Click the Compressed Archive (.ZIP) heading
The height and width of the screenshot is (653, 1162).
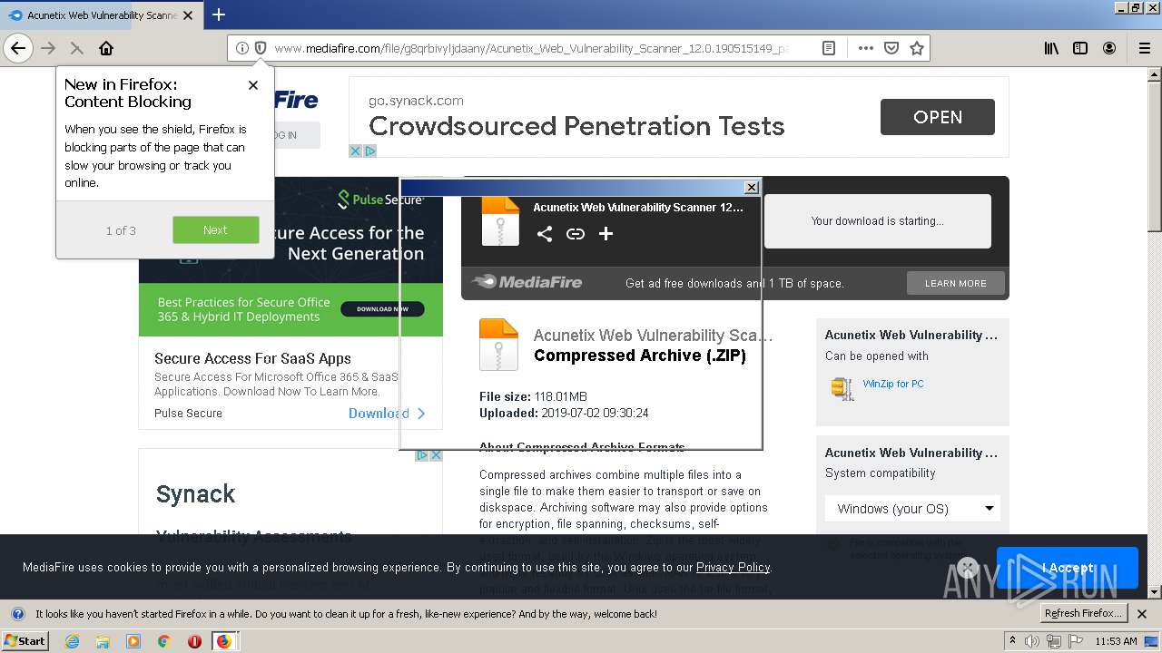[x=640, y=356]
